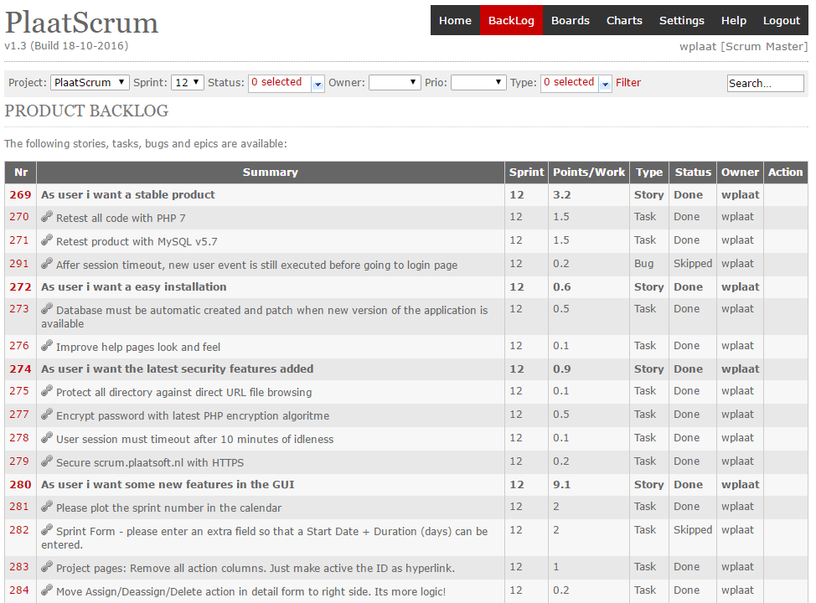Expand the Type multi-select filter
The width and height of the screenshot is (816, 603).
coord(576,82)
